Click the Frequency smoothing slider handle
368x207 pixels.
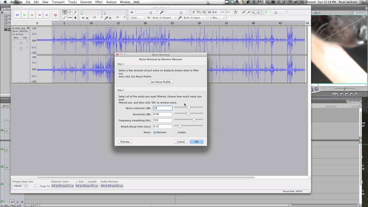194,120
